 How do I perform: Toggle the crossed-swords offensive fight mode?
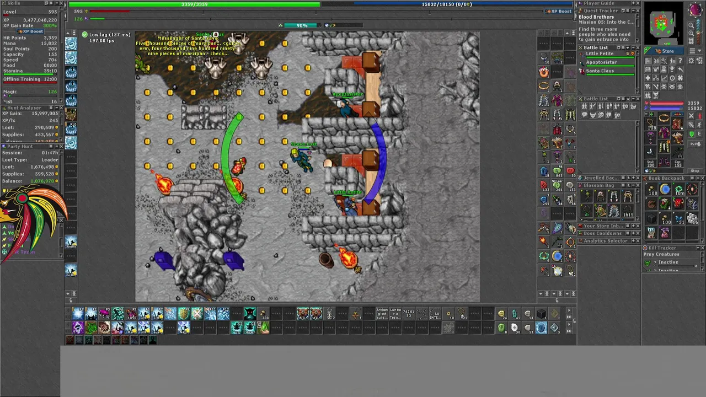click(691, 116)
